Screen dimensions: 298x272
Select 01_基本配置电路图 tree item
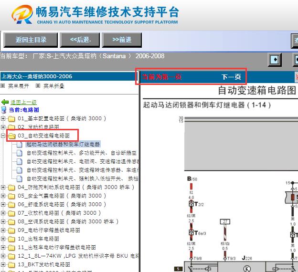[x=62, y=118]
